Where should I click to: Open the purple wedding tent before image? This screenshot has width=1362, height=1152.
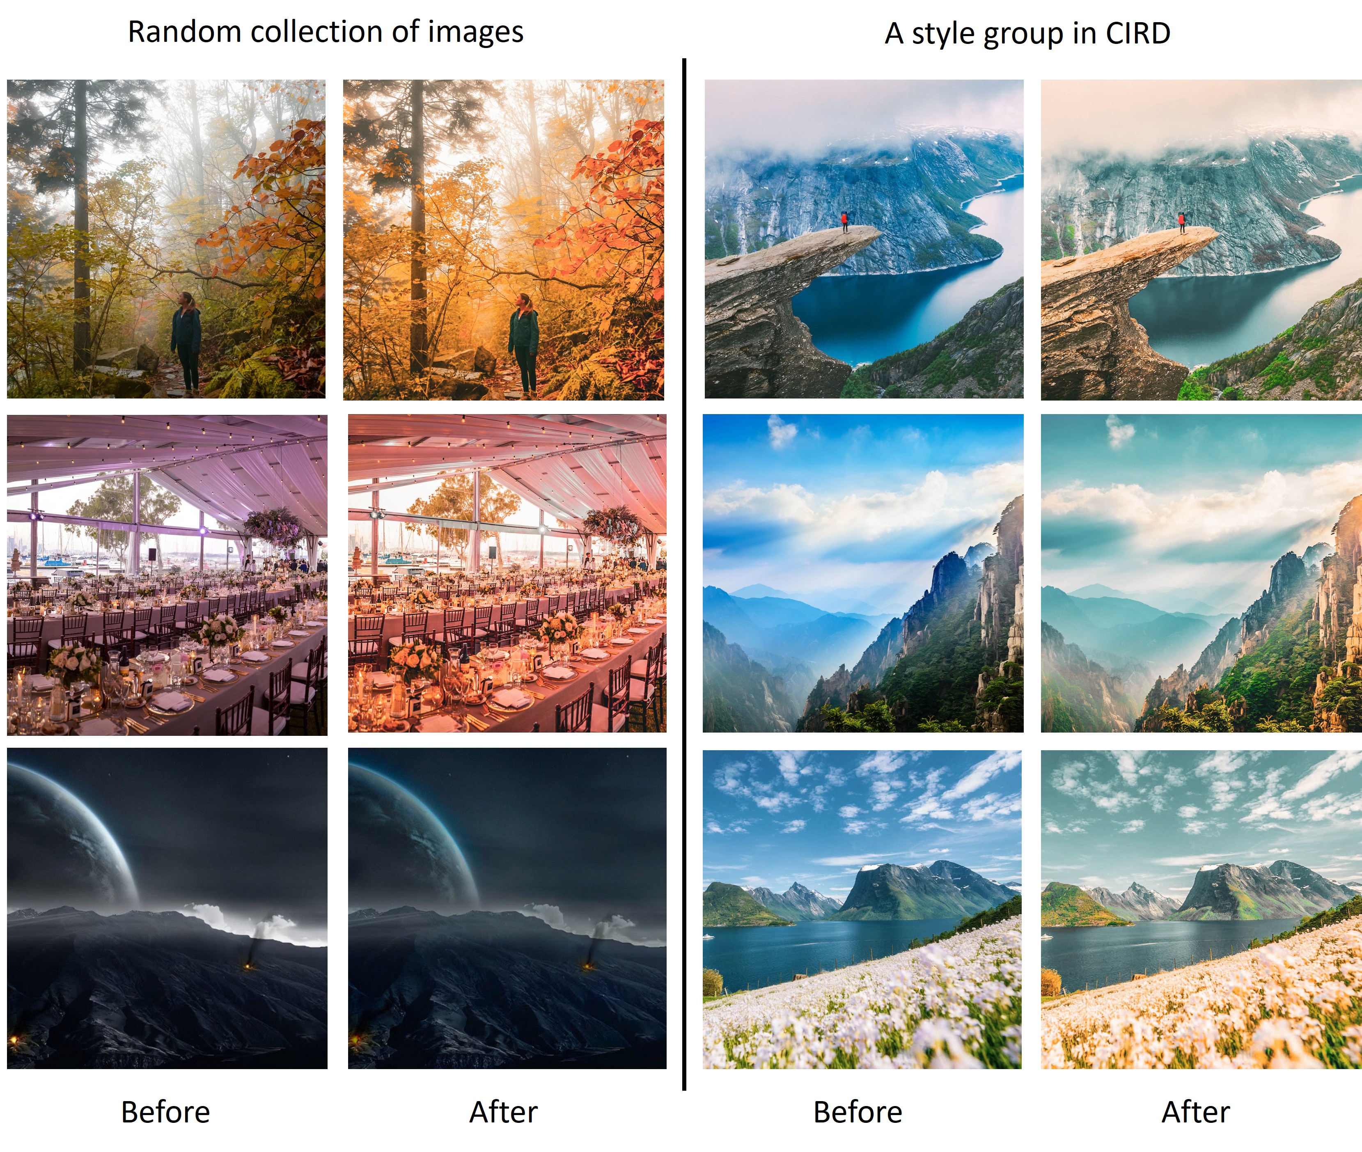pos(167,575)
